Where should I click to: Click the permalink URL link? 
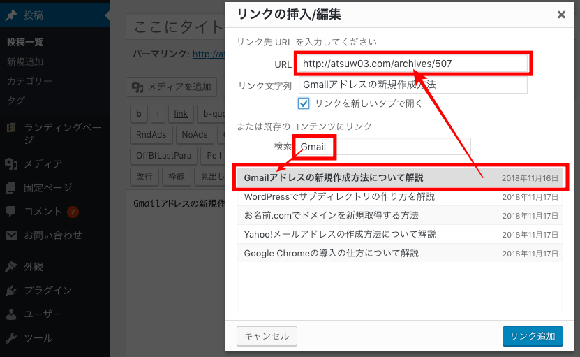(209, 54)
